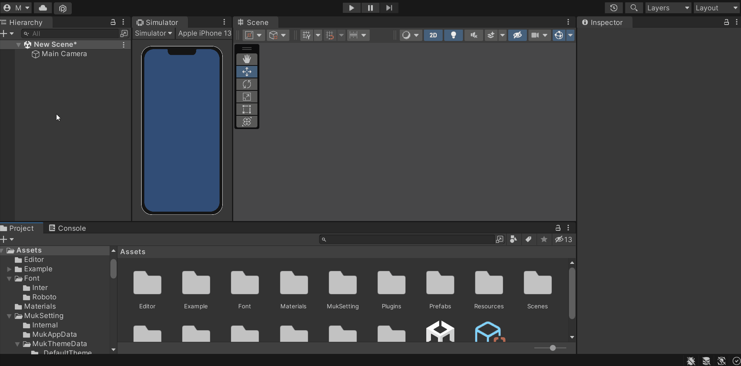Image resolution: width=741 pixels, height=366 pixels.
Task: Toggle hidden objects scene visibility eye
Action: coord(518,35)
